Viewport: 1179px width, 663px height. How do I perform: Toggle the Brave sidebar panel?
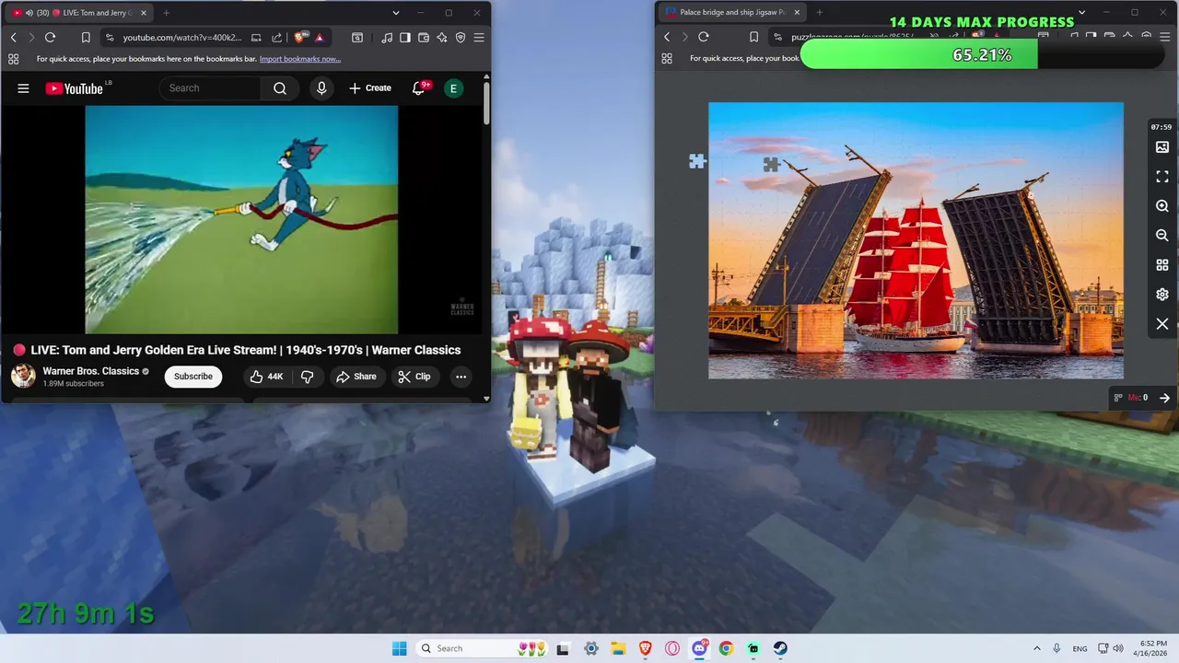coord(405,38)
